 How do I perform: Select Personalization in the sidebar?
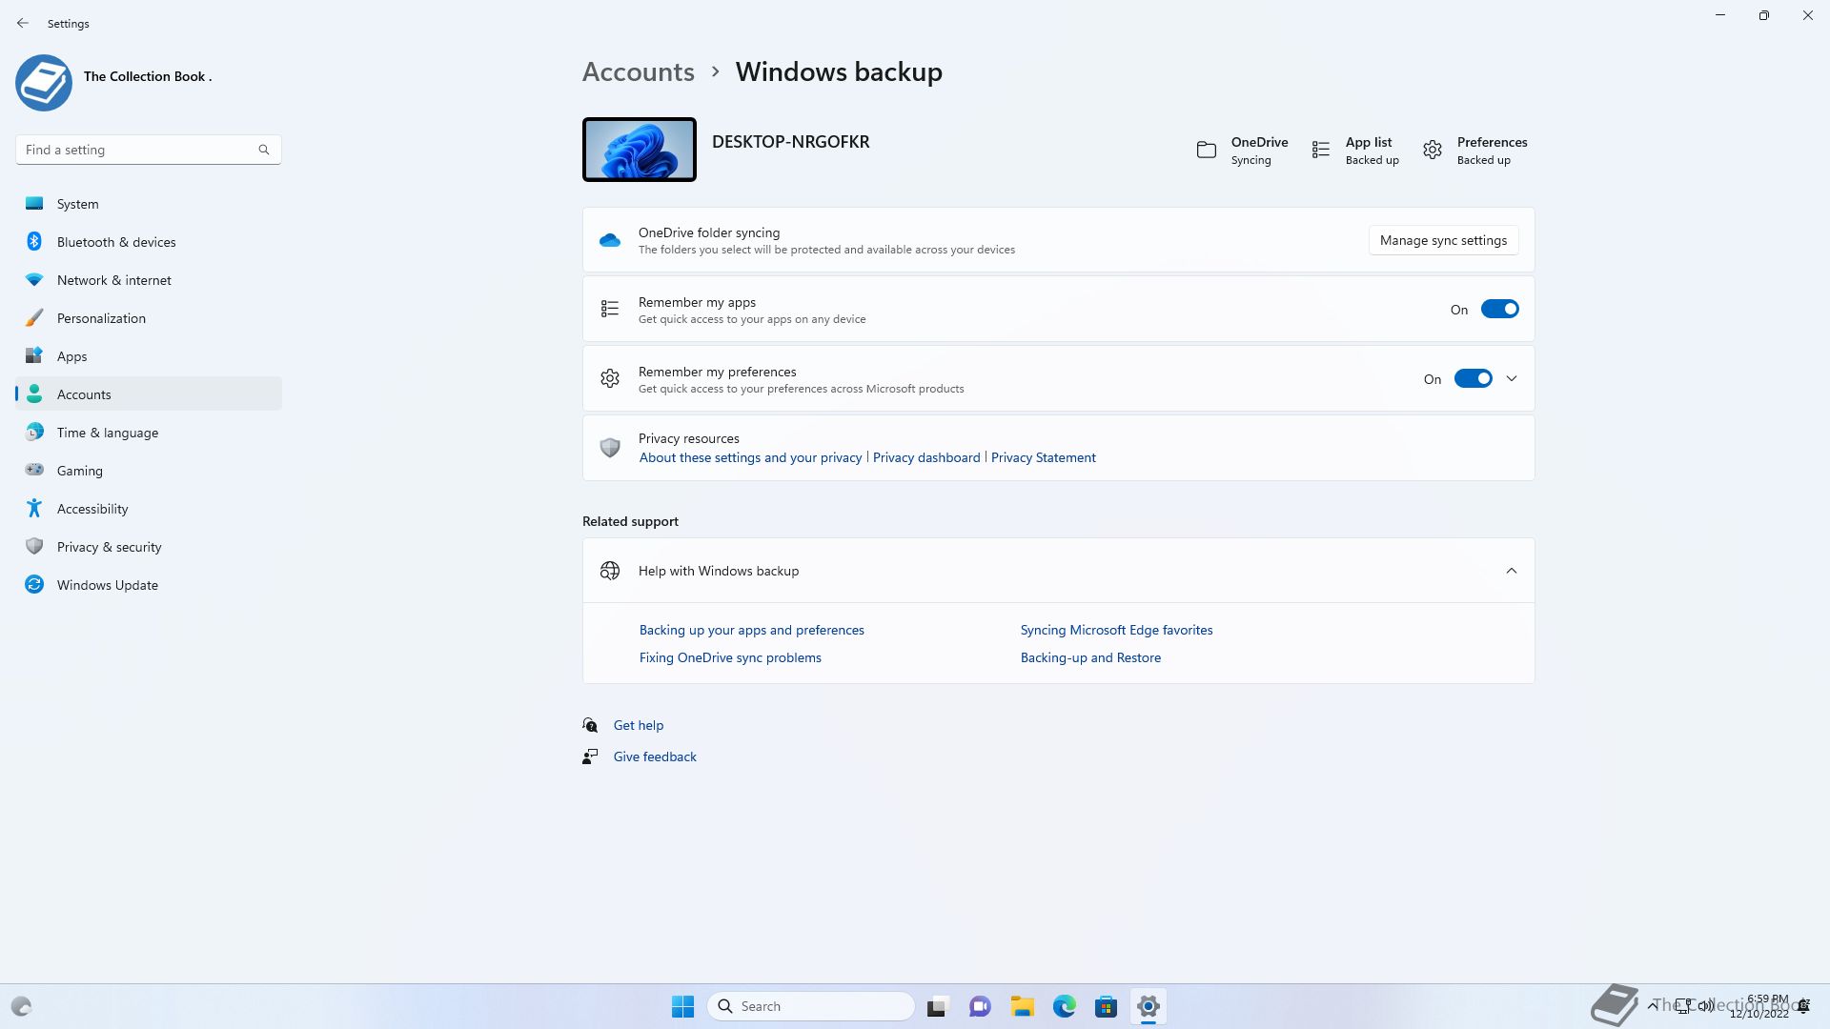149,318
